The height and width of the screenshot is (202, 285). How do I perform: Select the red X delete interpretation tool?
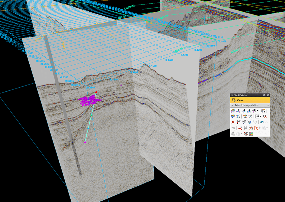[233, 121]
